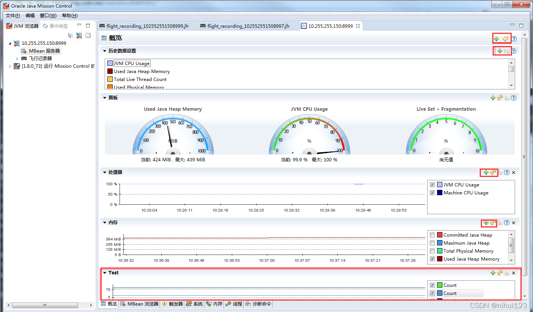Click the yellow arrows icon in 处理器 section
This screenshot has width=533, height=312.
point(493,172)
